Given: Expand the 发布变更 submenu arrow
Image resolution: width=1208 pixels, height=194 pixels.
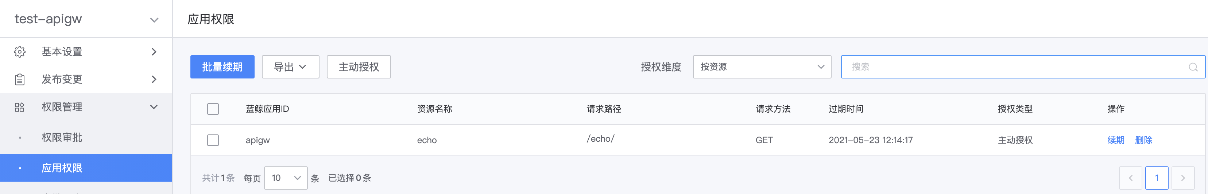Looking at the screenshot, I should point(154,80).
